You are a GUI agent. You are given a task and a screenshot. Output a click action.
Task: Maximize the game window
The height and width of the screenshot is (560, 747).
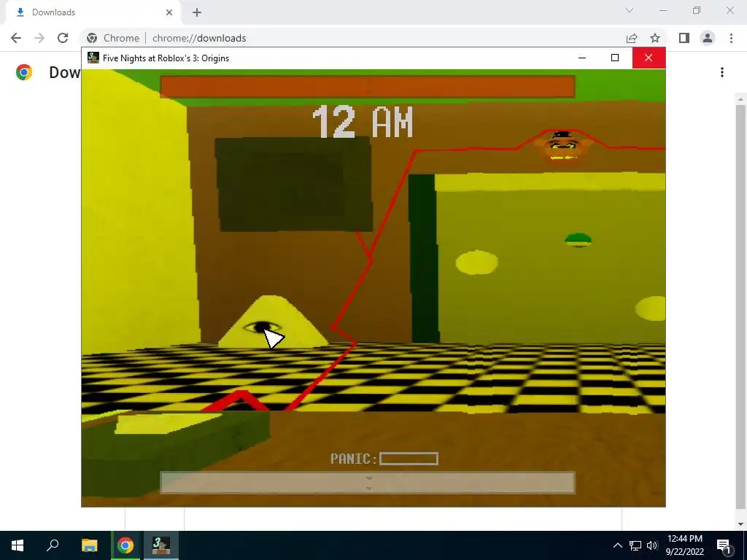coord(615,58)
